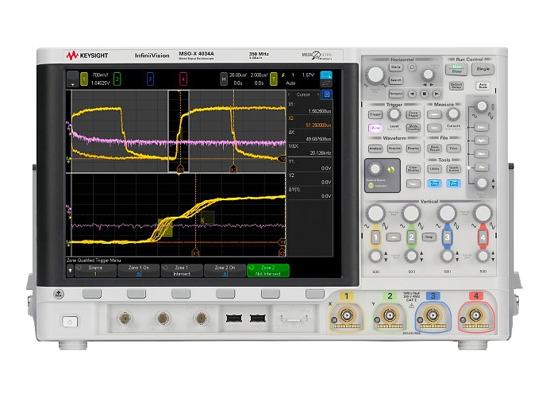This screenshot has height=397, width=550.
Task: Go back using the up-arrow softkey
Action: [x=70, y=270]
